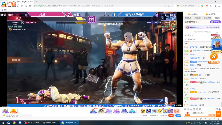This screenshot has width=222, height=125.
Task: Click the orange rocket accelerator icon
Action: (214, 57)
